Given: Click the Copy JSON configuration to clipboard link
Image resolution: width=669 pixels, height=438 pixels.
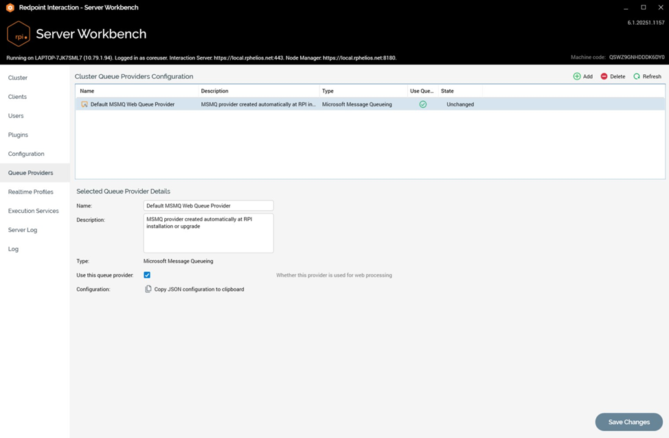Looking at the screenshot, I should pos(199,289).
